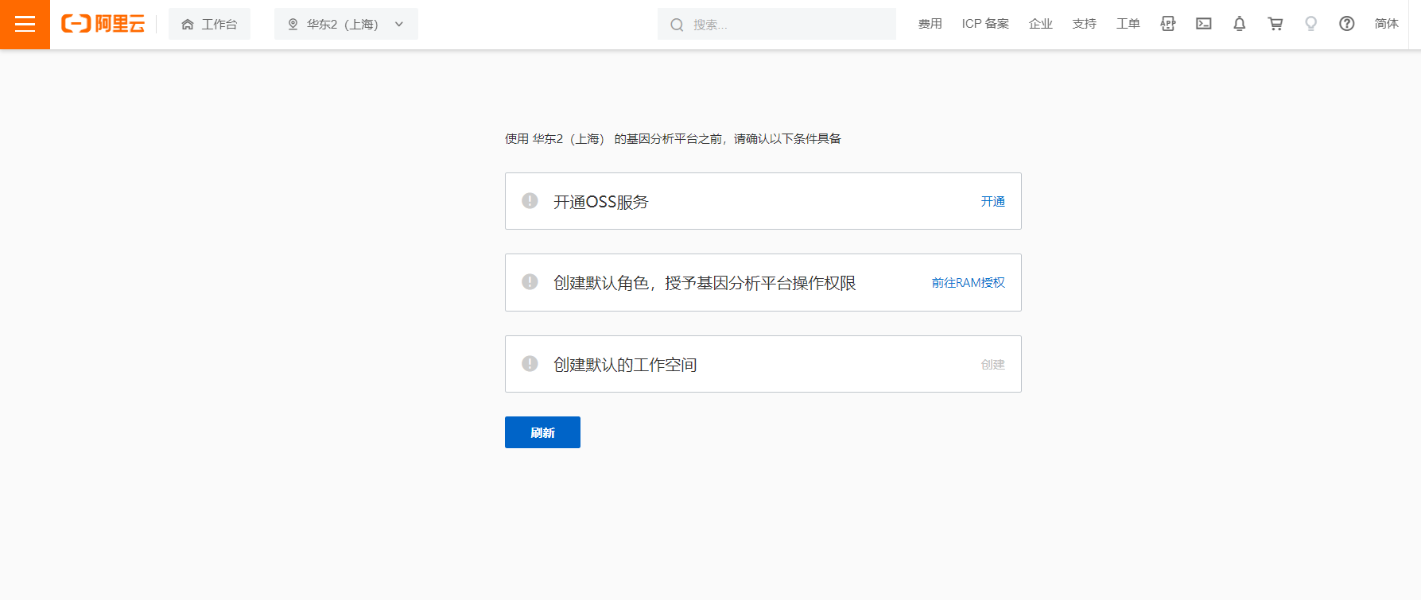Open notifications bell

pos(1239,24)
